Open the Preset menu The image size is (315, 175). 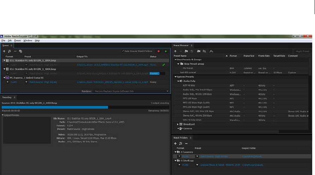pyautogui.click(x=17, y=41)
